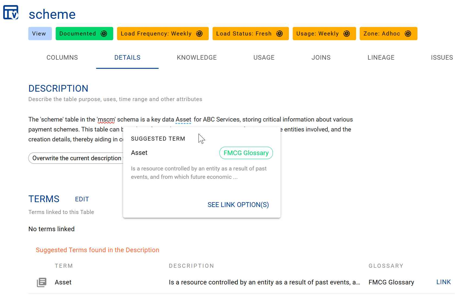468x307 pixels.
Task: Click the auto icon on Load Status badge
Action: pyautogui.click(x=279, y=34)
